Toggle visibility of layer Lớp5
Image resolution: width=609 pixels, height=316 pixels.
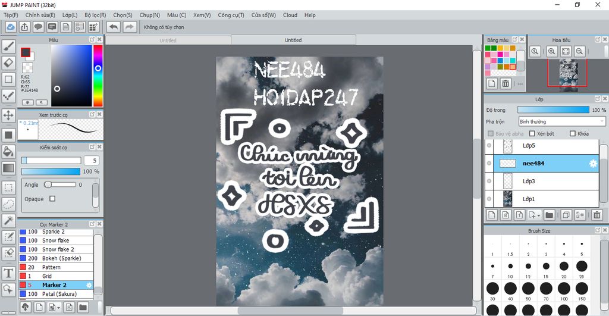(489, 145)
